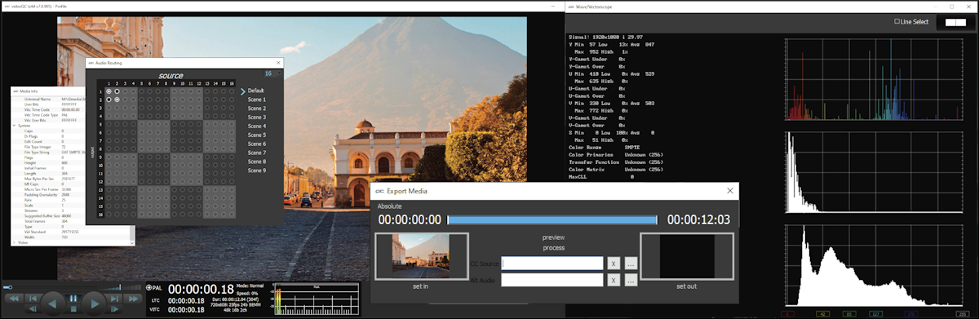Enable the Line Select checkbox
Image resolution: width=979 pixels, height=319 pixels.
(897, 21)
